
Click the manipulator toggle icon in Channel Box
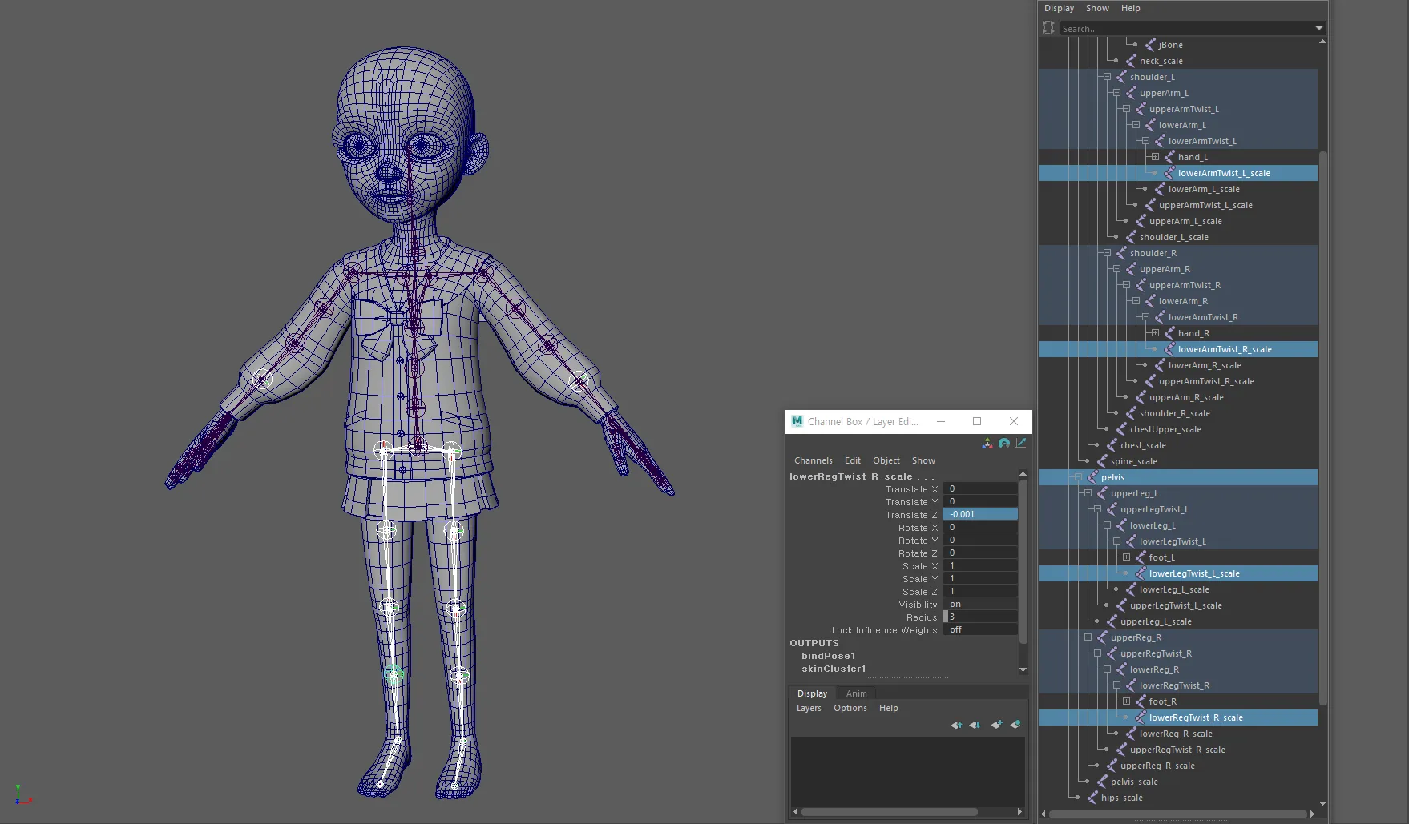[x=987, y=444]
